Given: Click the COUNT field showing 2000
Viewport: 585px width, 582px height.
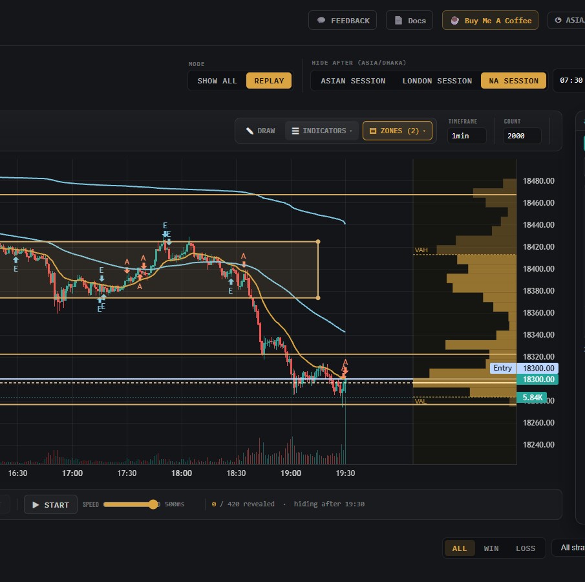Looking at the screenshot, I should pos(522,136).
